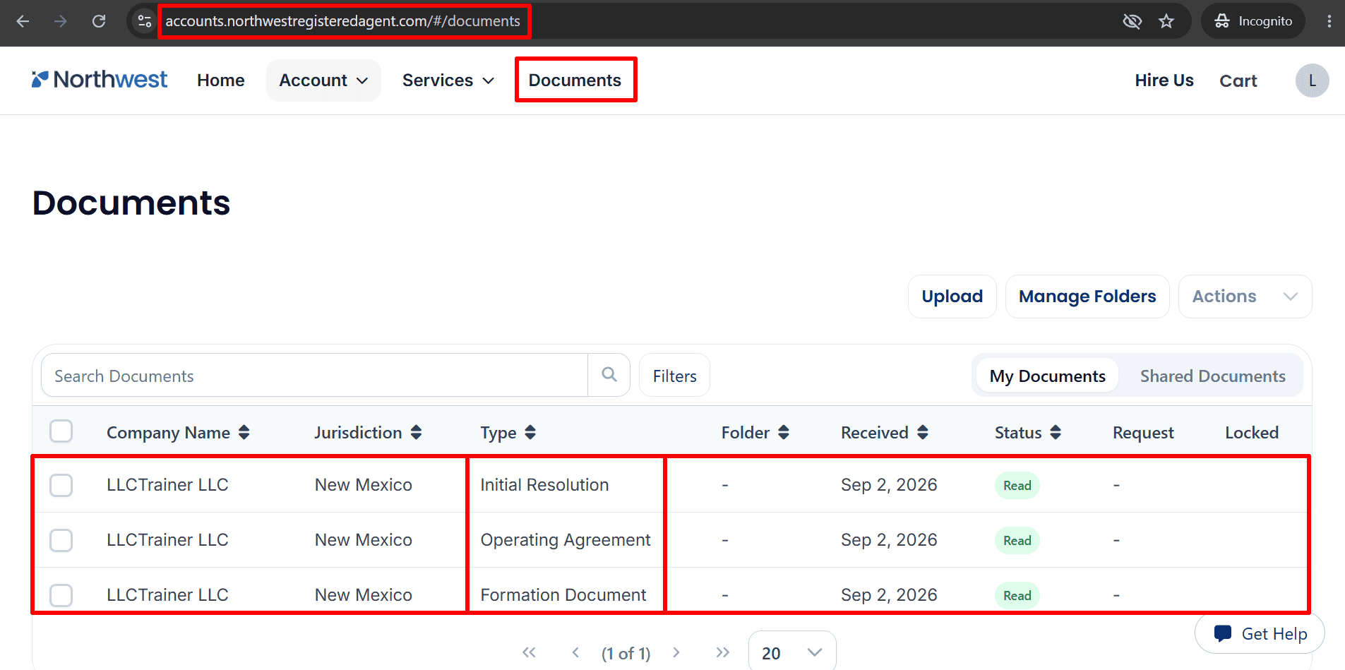Switch to My Documents tab
The image size is (1345, 670).
pyautogui.click(x=1047, y=376)
